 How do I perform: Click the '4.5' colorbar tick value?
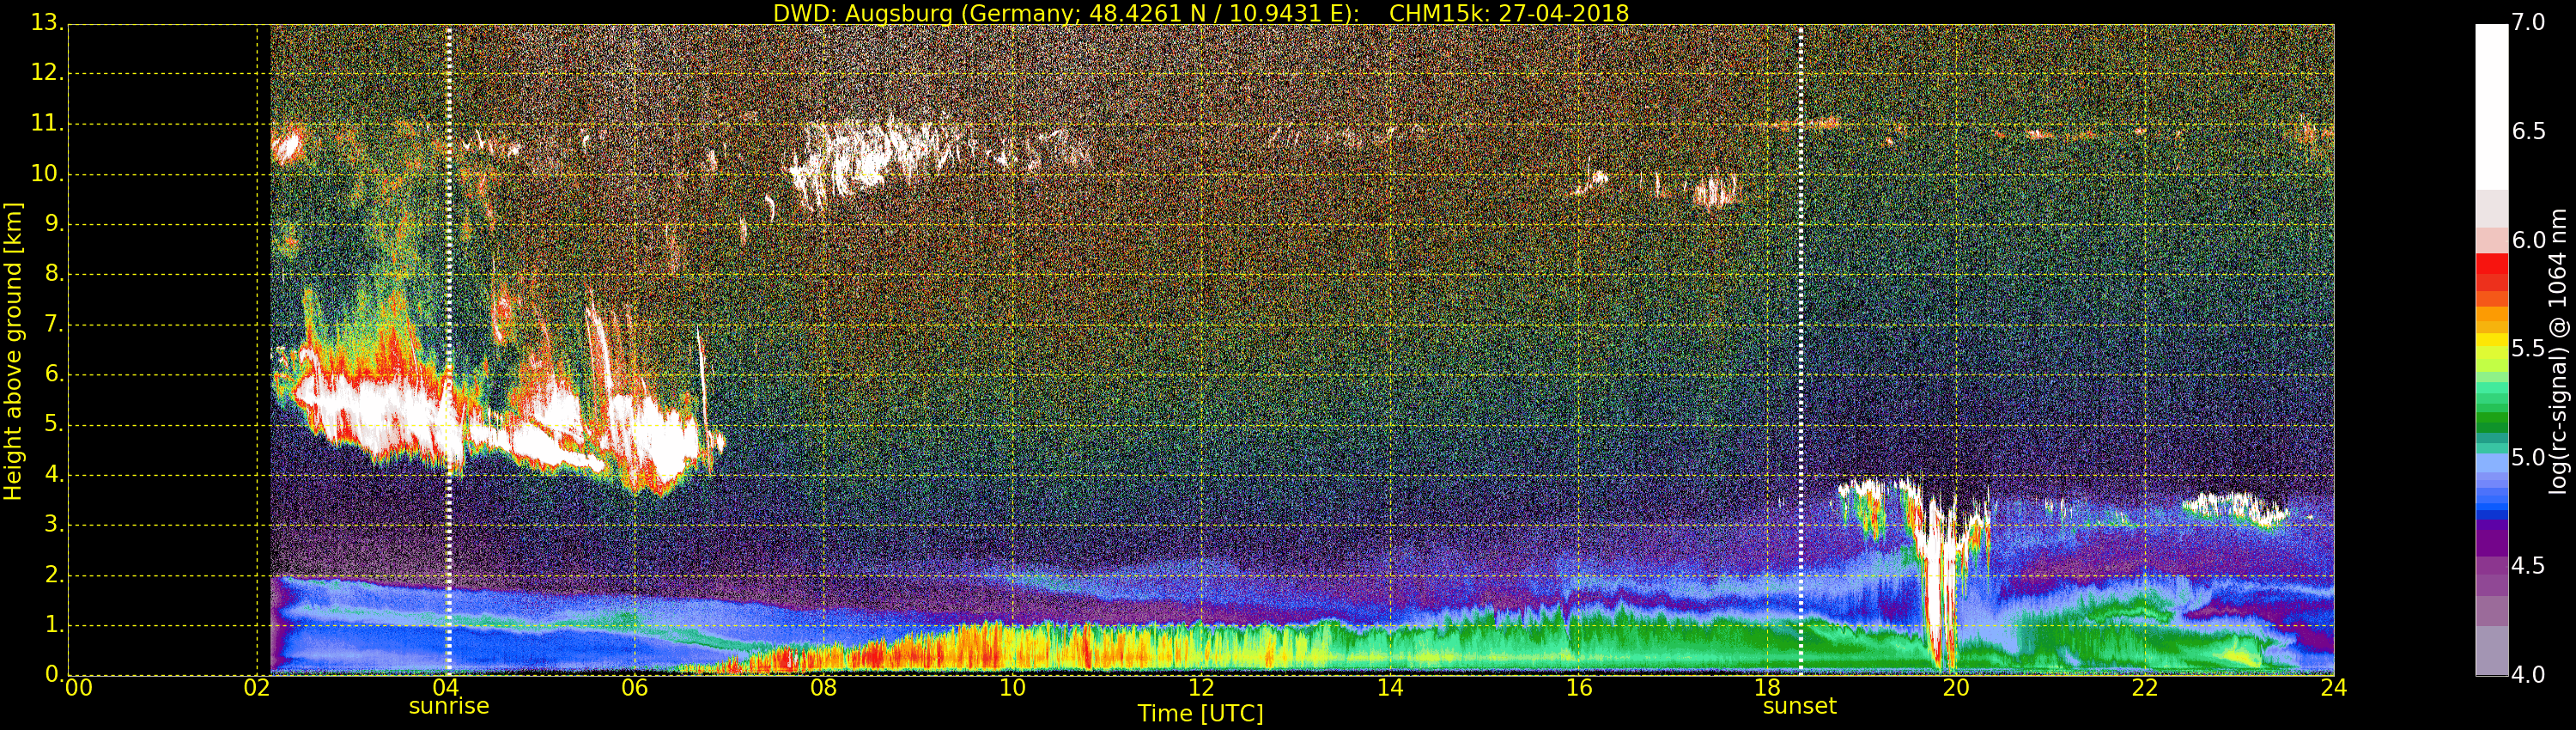(x=2528, y=566)
